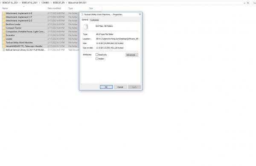Select the Excavator folder name
This screenshot has width=256, height=166.
click(10, 35)
